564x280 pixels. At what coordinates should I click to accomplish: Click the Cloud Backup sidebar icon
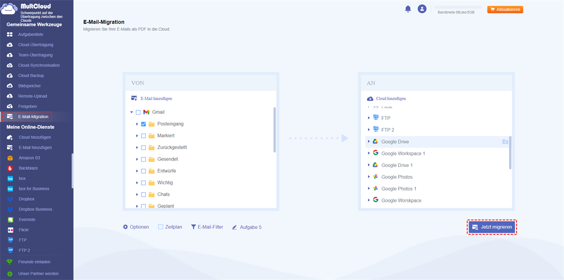pos(10,76)
